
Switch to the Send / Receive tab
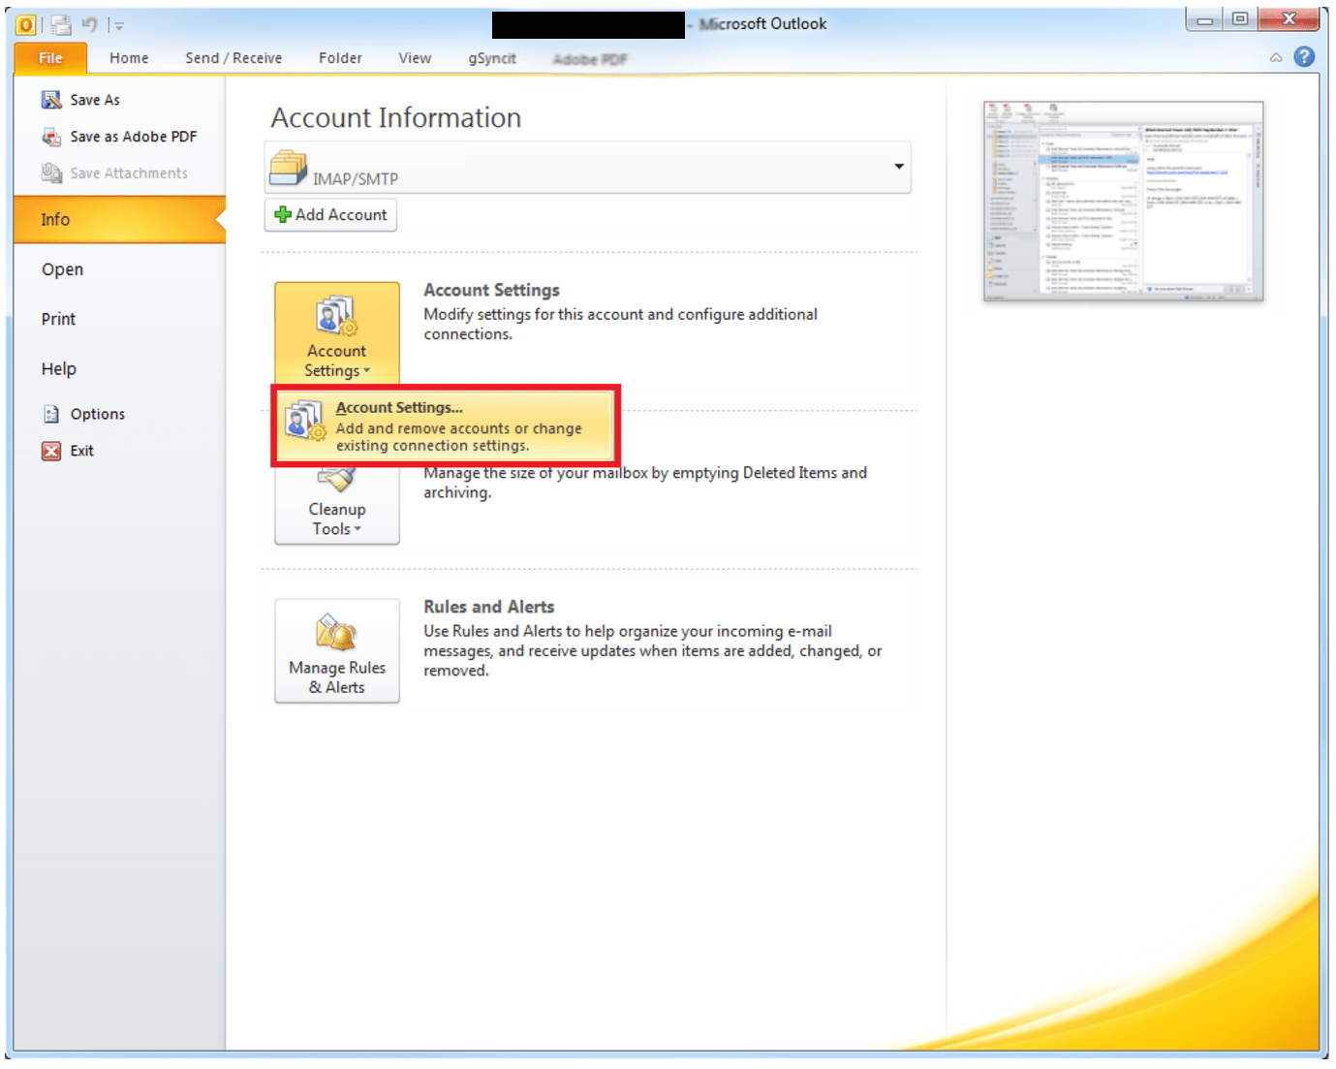[233, 58]
